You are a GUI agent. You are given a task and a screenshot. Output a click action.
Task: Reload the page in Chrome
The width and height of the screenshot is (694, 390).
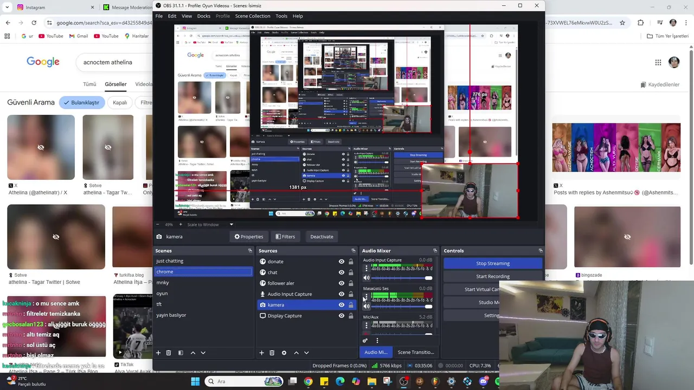34,23
